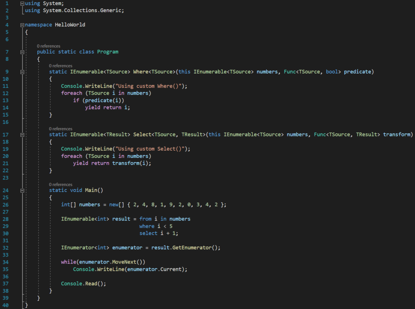The height and width of the screenshot is (309, 415).
Task: Collapse the custom Where method
Action: pyautogui.click(x=22, y=72)
